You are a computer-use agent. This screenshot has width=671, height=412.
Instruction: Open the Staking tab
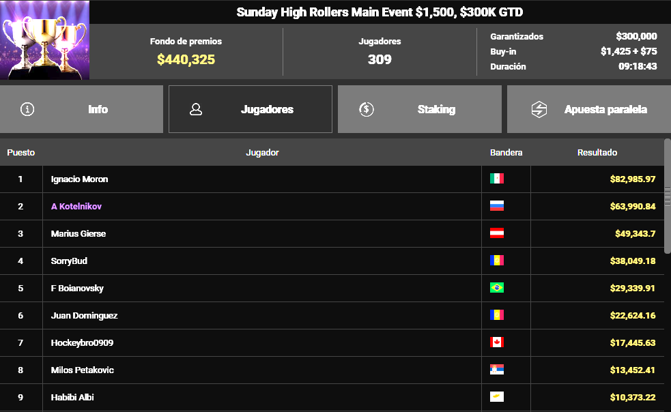tap(419, 109)
